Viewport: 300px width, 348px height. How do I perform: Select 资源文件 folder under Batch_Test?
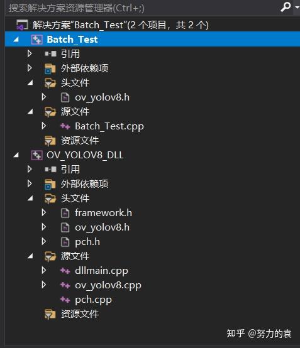(x=80, y=141)
